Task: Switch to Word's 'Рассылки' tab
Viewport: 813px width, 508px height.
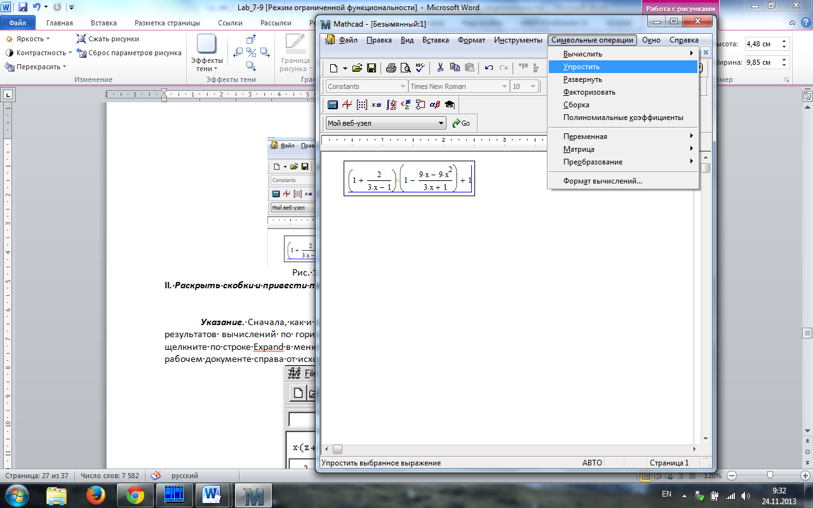Action: tap(276, 23)
